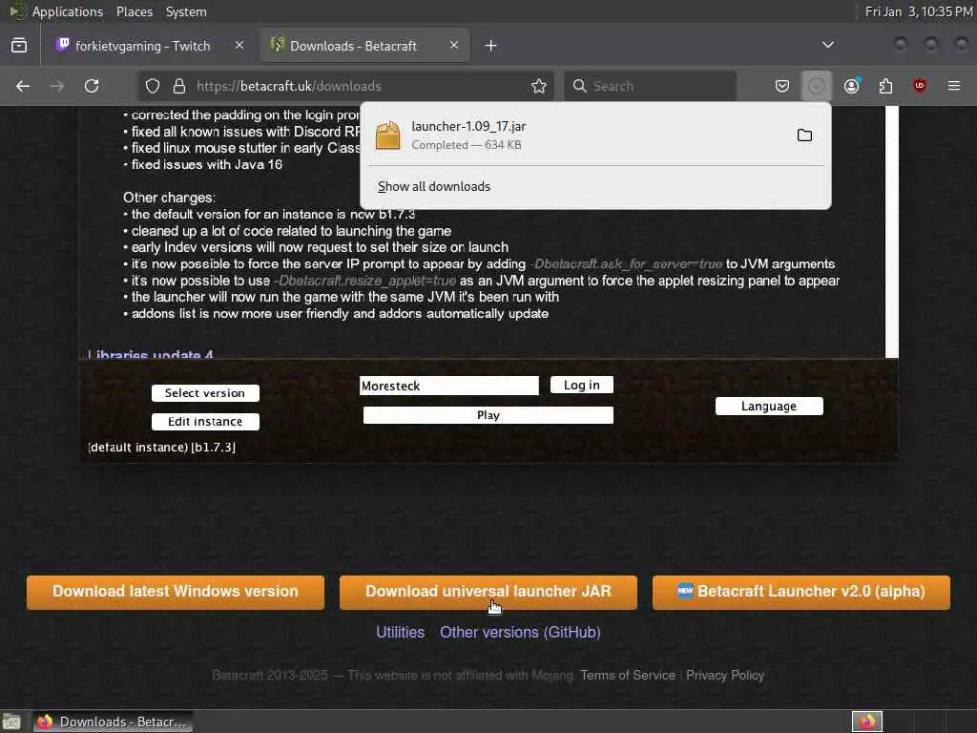977x733 pixels.
Task: Close the Downloads - Betacraft tab
Action: point(454,45)
